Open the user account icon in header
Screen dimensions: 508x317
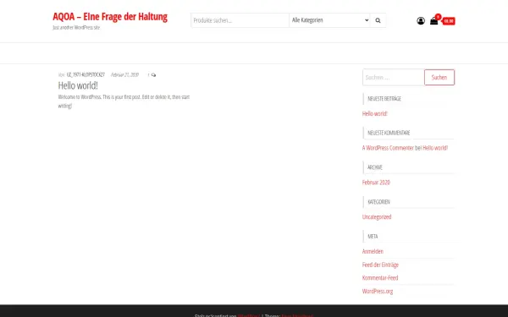coord(421,21)
